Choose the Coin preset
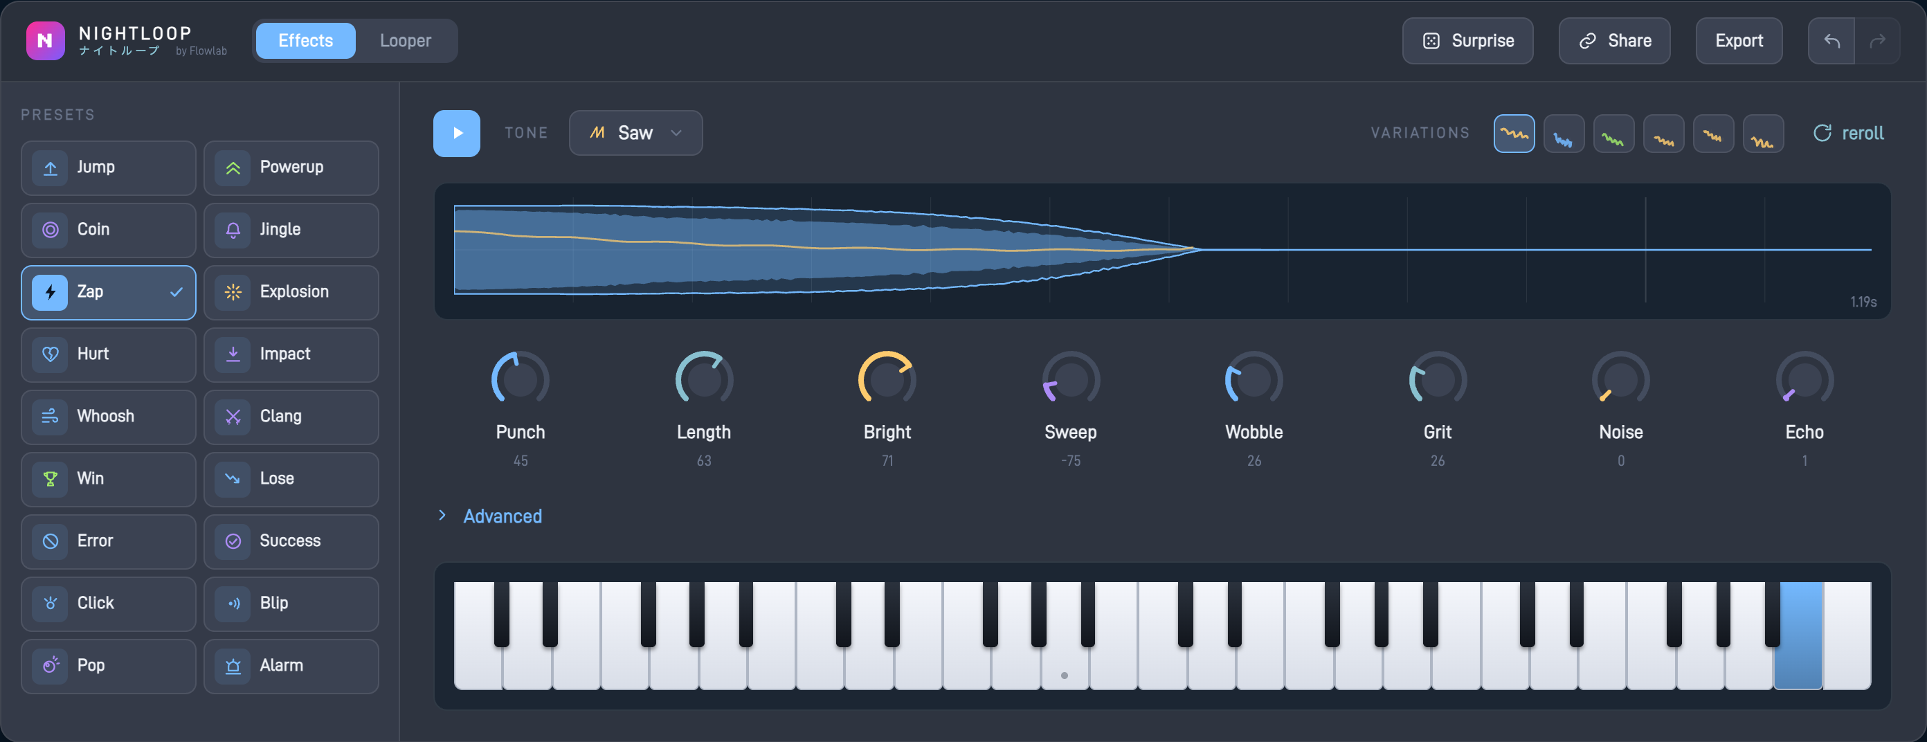The image size is (1927, 742). pyautogui.click(x=109, y=230)
